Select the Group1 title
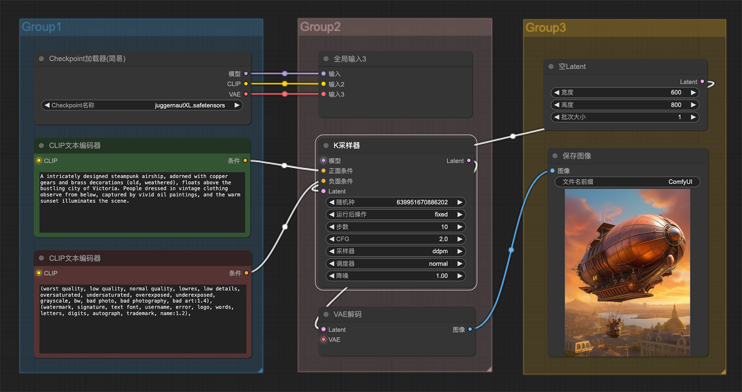The height and width of the screenshot is (392, 742). (x=42, y=27)
